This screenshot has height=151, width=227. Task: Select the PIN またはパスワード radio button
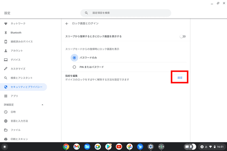pyautogui.click(x=74, y=67)
